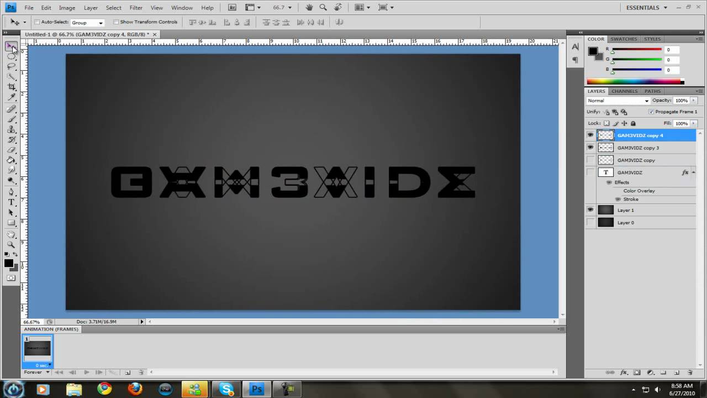Hide the GAM3VIDZ copy 4 layer
Image resolution: width=707 pixels, height=398 pixels.
pyautogui.click(x=590, y=135)
